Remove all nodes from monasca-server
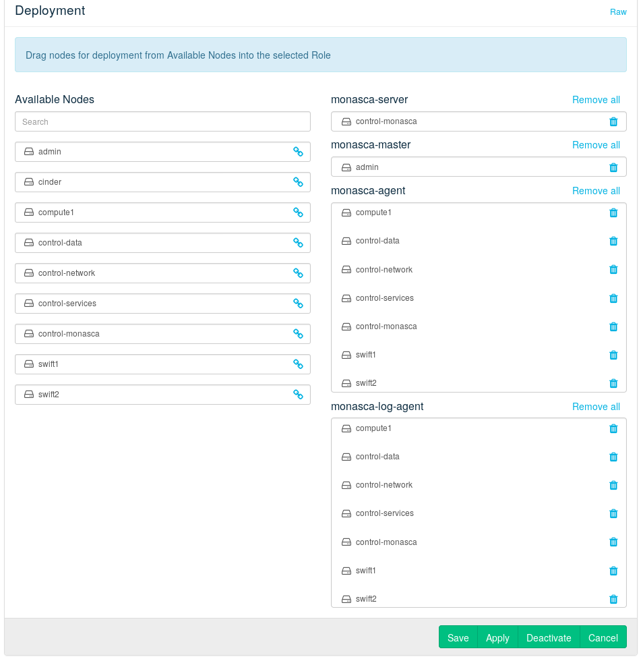The image size is (641, 659). (x=596, y=100)
